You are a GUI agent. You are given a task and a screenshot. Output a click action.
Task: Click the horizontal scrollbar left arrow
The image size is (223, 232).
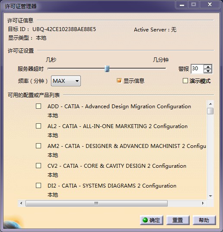pos(21,203)
